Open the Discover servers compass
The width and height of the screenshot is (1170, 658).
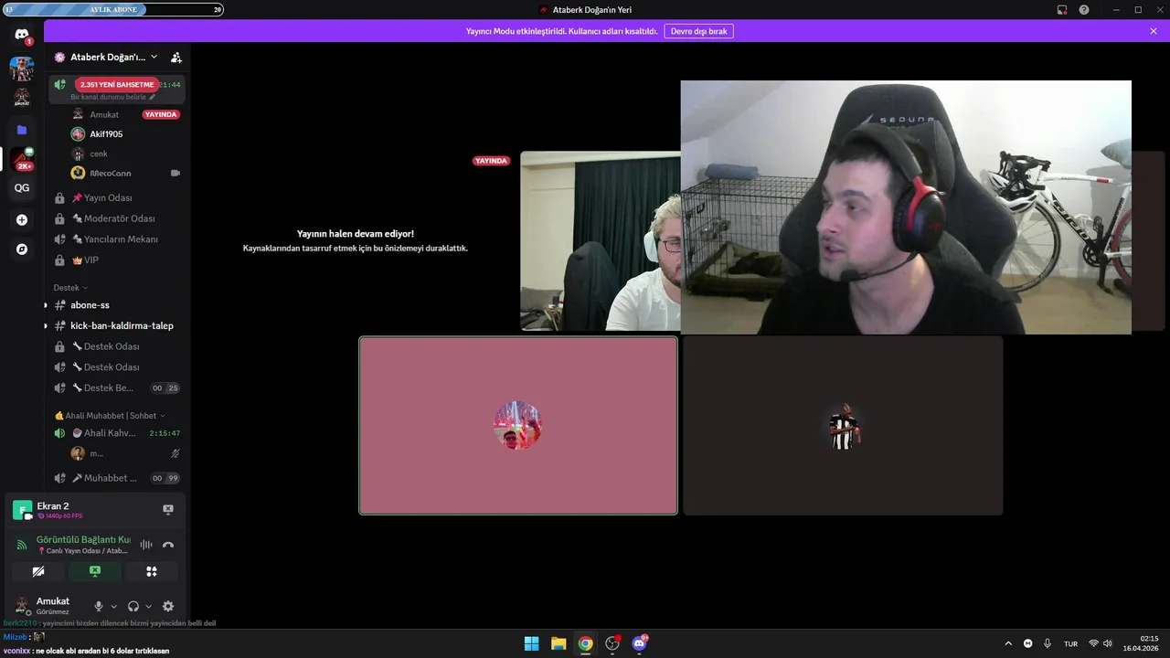point(22,249)
